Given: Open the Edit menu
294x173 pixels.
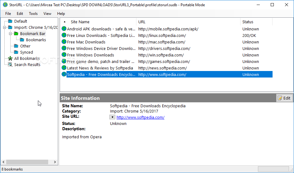Looking at the screenshot, I should point(20,13).
